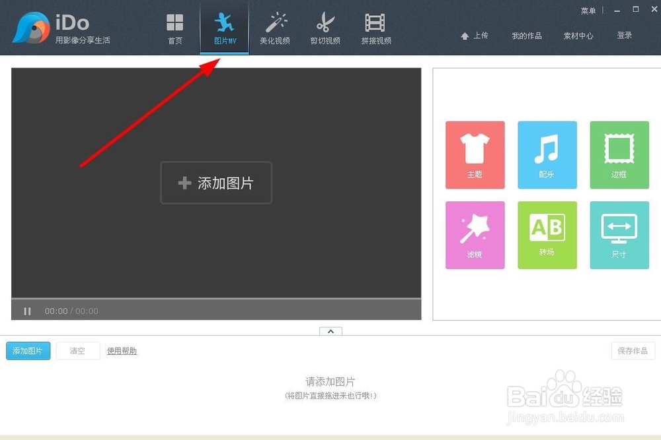This screenshot has height=440, width=661.
Task: Open the 转场 transitions panel
Action: tap(547, 235)
